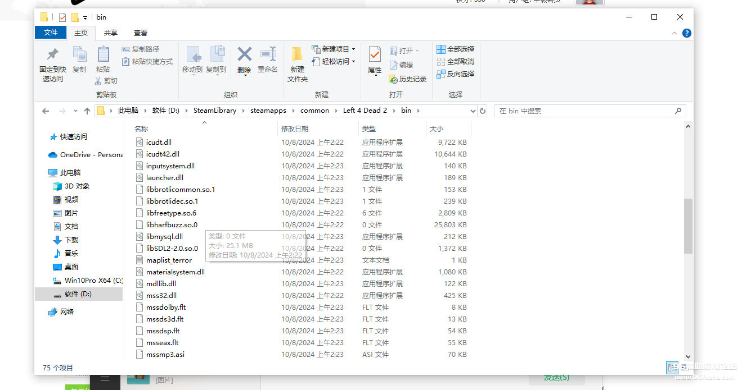
Task: Click the Help question mark icon
Action: pyautogui.click(x=686, y=33)
